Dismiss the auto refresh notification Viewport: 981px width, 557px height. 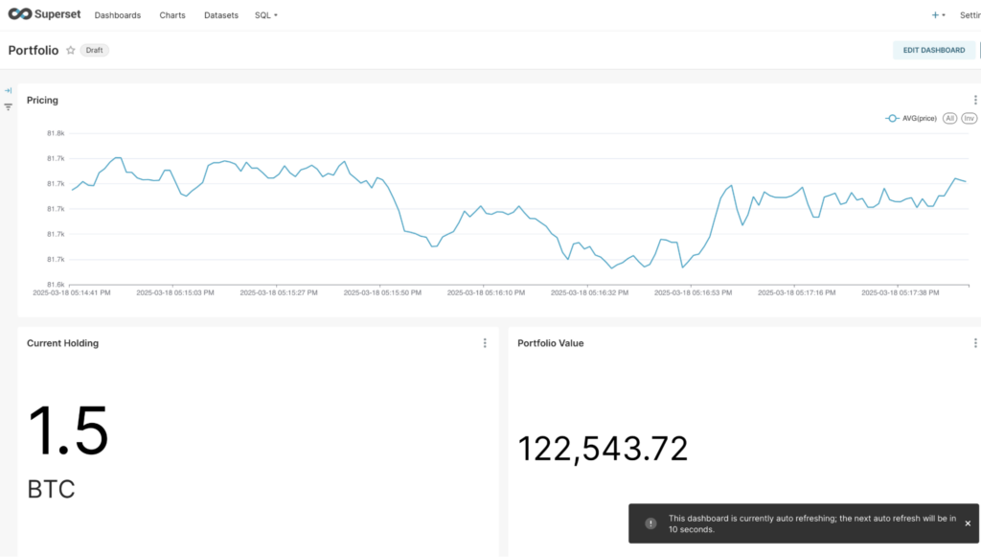pyautogui.click(x=967, y=523)
